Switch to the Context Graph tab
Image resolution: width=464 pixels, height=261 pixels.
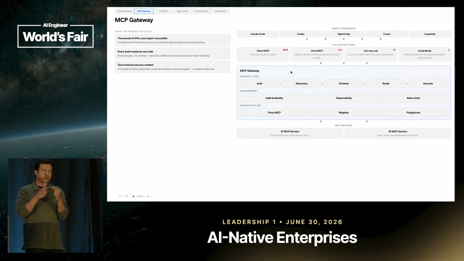[201, 11]
